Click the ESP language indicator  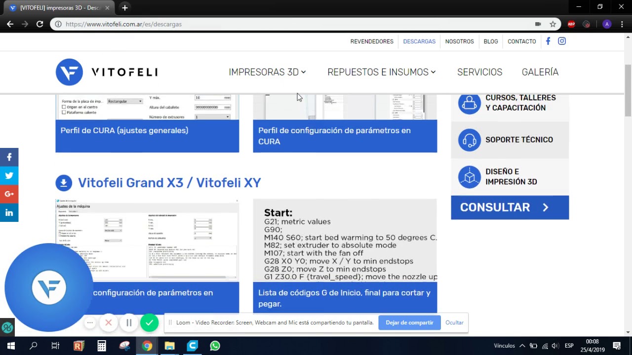click(x=569, y=346)
